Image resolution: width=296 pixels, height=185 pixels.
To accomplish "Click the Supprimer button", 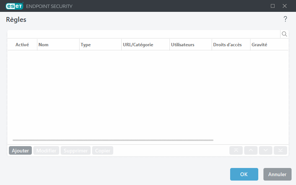I will tap(75, 151).
